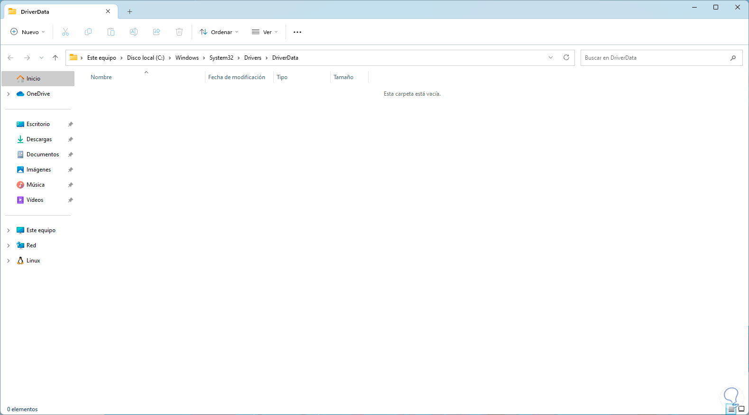
Task: Click the Share icon in toolbar
Action: (x=157, y=32)
